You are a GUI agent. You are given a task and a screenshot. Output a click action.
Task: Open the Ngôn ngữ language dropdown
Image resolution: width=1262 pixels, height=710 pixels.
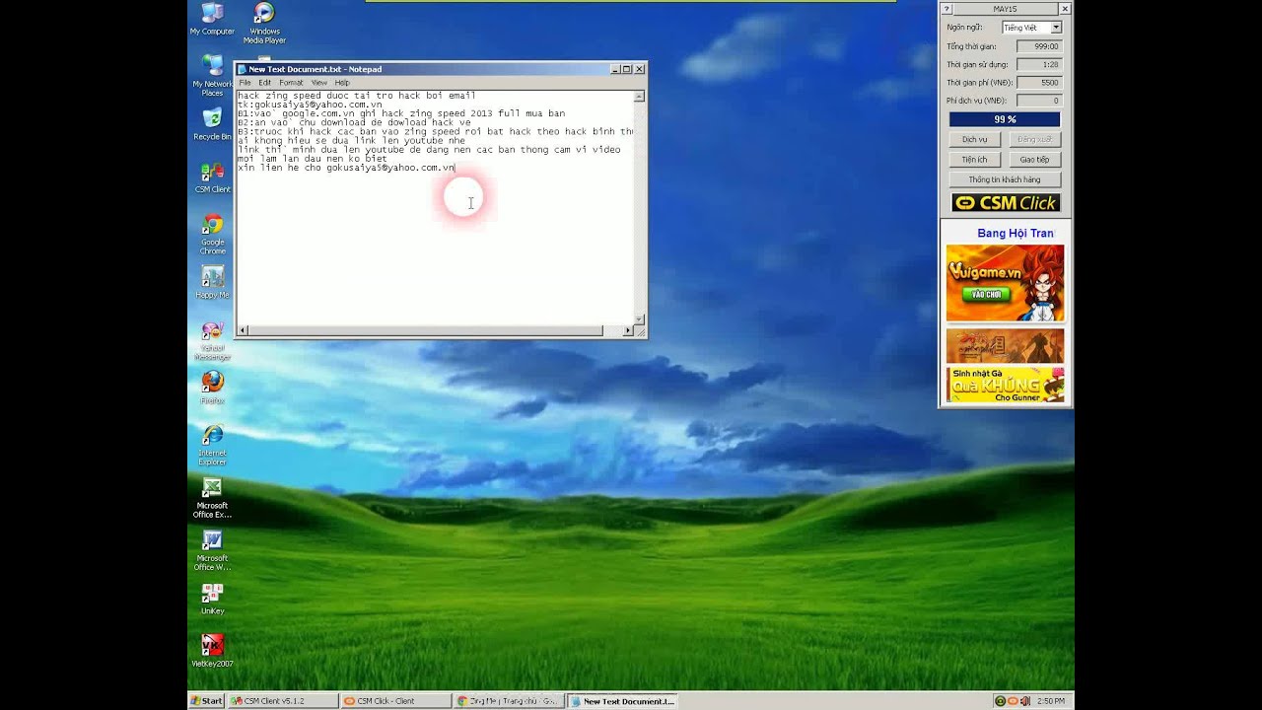[x=1031, y=28]
